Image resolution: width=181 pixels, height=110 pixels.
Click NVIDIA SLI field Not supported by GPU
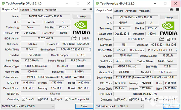[145, 94]
